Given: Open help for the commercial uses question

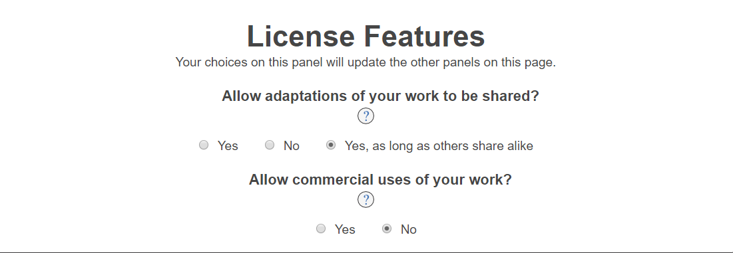Looking at the screenshot, I should 366,200.
